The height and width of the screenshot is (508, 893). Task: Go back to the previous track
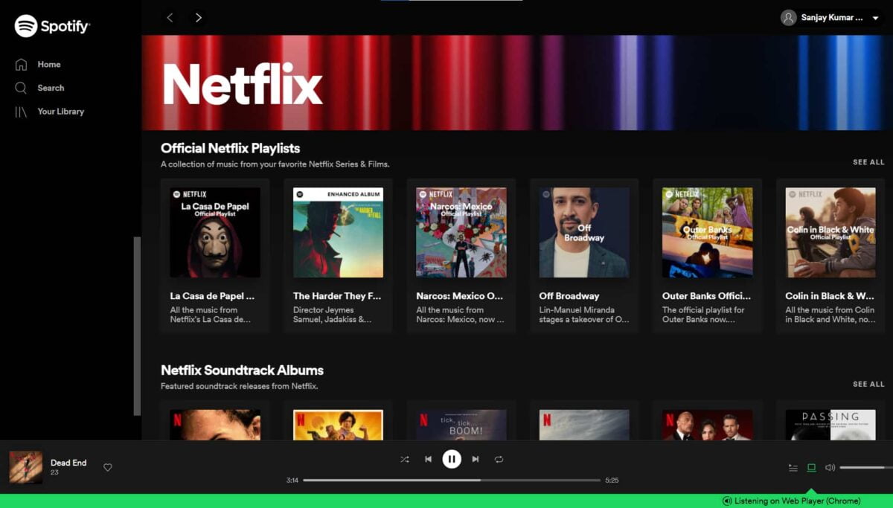point(428,459)
